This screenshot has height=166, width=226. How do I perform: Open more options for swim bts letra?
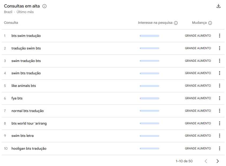point(220,136)
